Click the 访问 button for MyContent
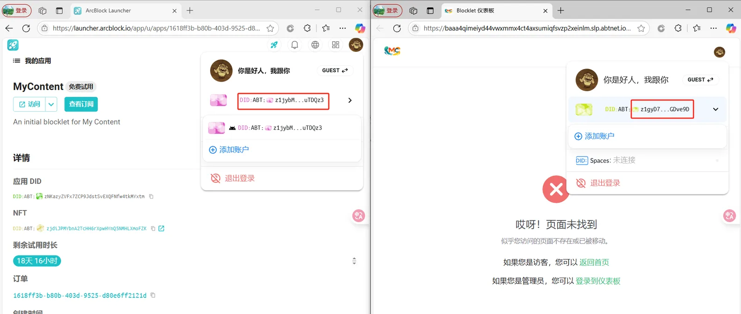741x314 pixels. 29,104
